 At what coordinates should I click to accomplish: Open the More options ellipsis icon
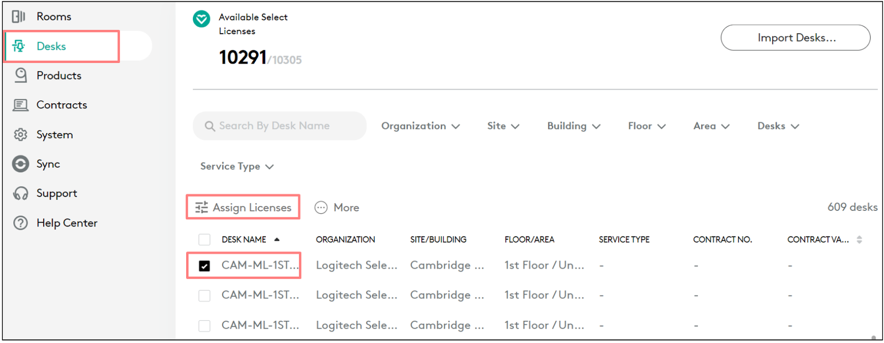pos(320,207)
